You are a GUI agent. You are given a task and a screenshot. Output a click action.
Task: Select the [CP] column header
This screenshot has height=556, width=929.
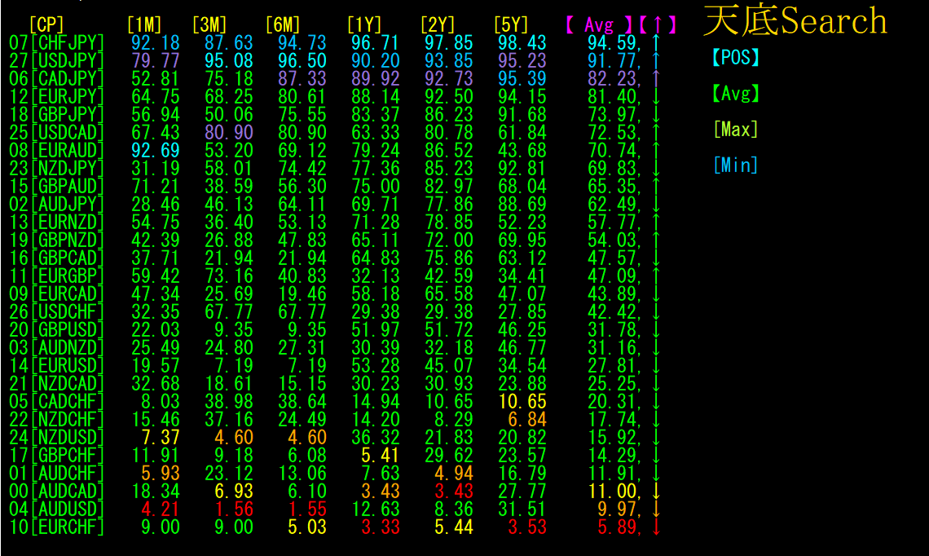tap(46, 25)
